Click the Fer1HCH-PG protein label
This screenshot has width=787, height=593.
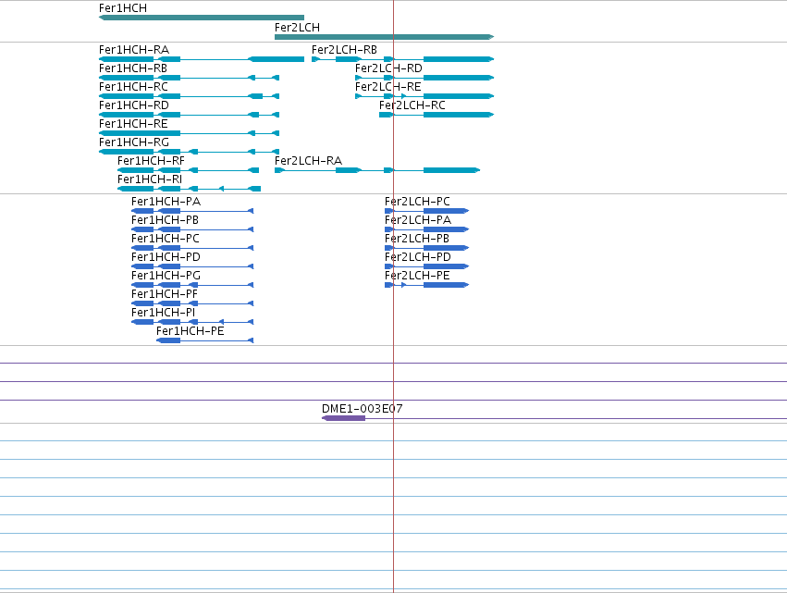click(166, 276)
